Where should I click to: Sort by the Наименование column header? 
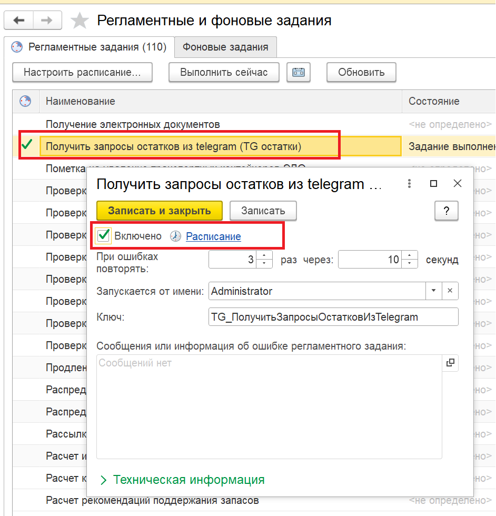coord(221,101)
